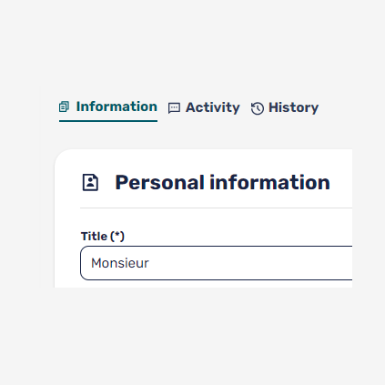
Task: Click the word History in the tab bar
Action: 294,107
